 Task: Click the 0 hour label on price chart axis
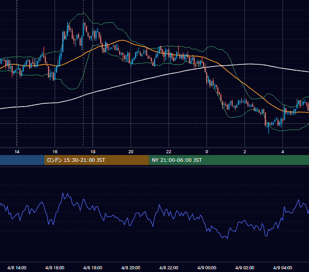tap(207, 152)
